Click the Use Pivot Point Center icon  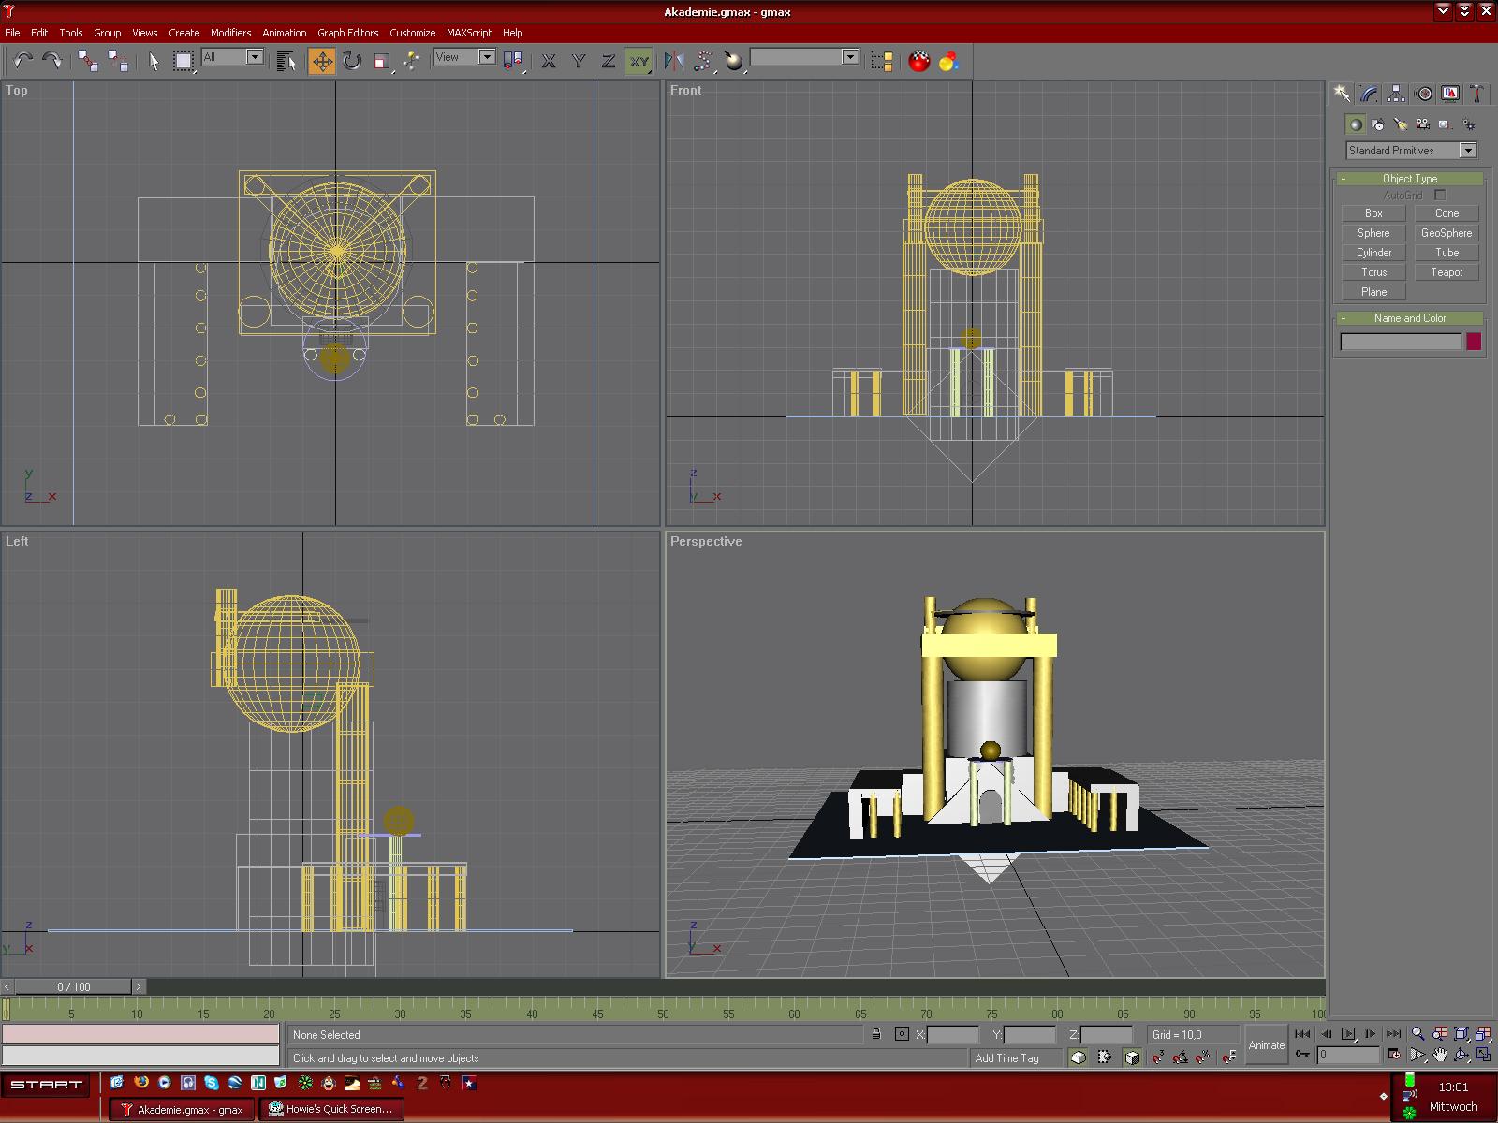point(513,61)
